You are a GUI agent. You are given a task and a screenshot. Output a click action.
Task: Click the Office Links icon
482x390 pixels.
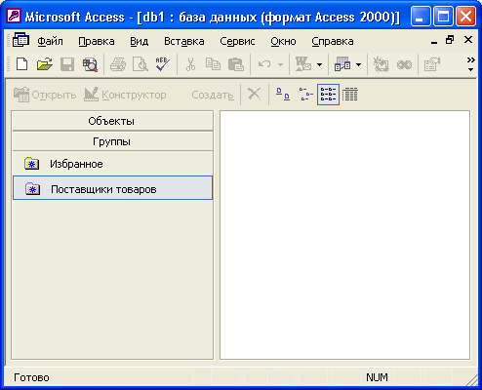point(302,64)
